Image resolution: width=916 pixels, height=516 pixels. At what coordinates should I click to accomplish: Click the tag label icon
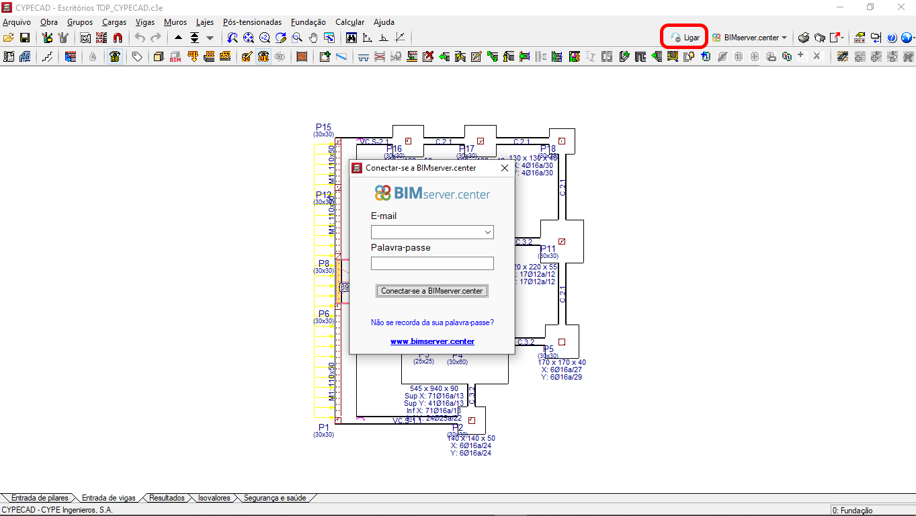tap(137, 56)
